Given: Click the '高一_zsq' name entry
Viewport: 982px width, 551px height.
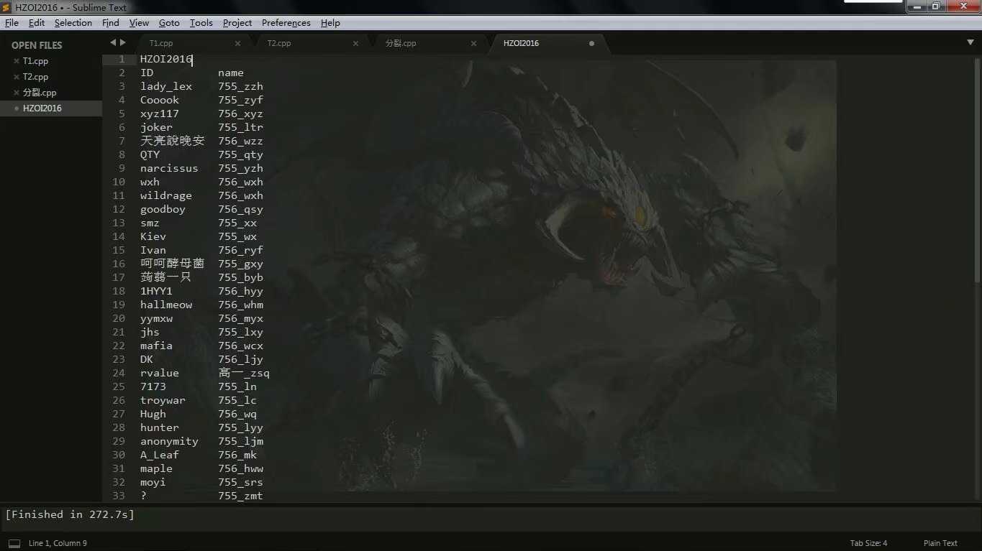Looking at the screenshot, I should 244,373.
